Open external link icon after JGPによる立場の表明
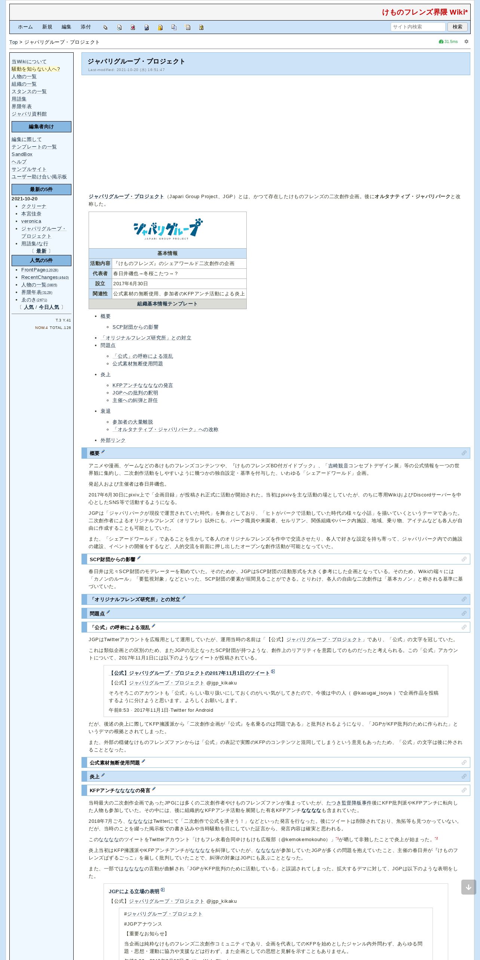The width and height of the screenshot is (480, 960). [x=163, y=890]
